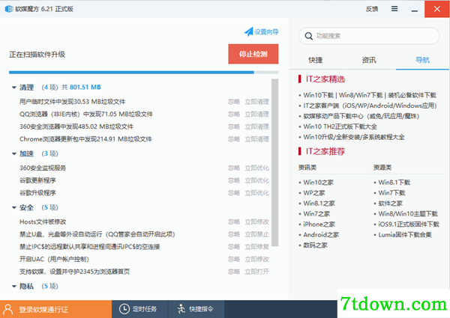Open the hamburger menu icon
450x318 pixels.
(x=394, y=9)
